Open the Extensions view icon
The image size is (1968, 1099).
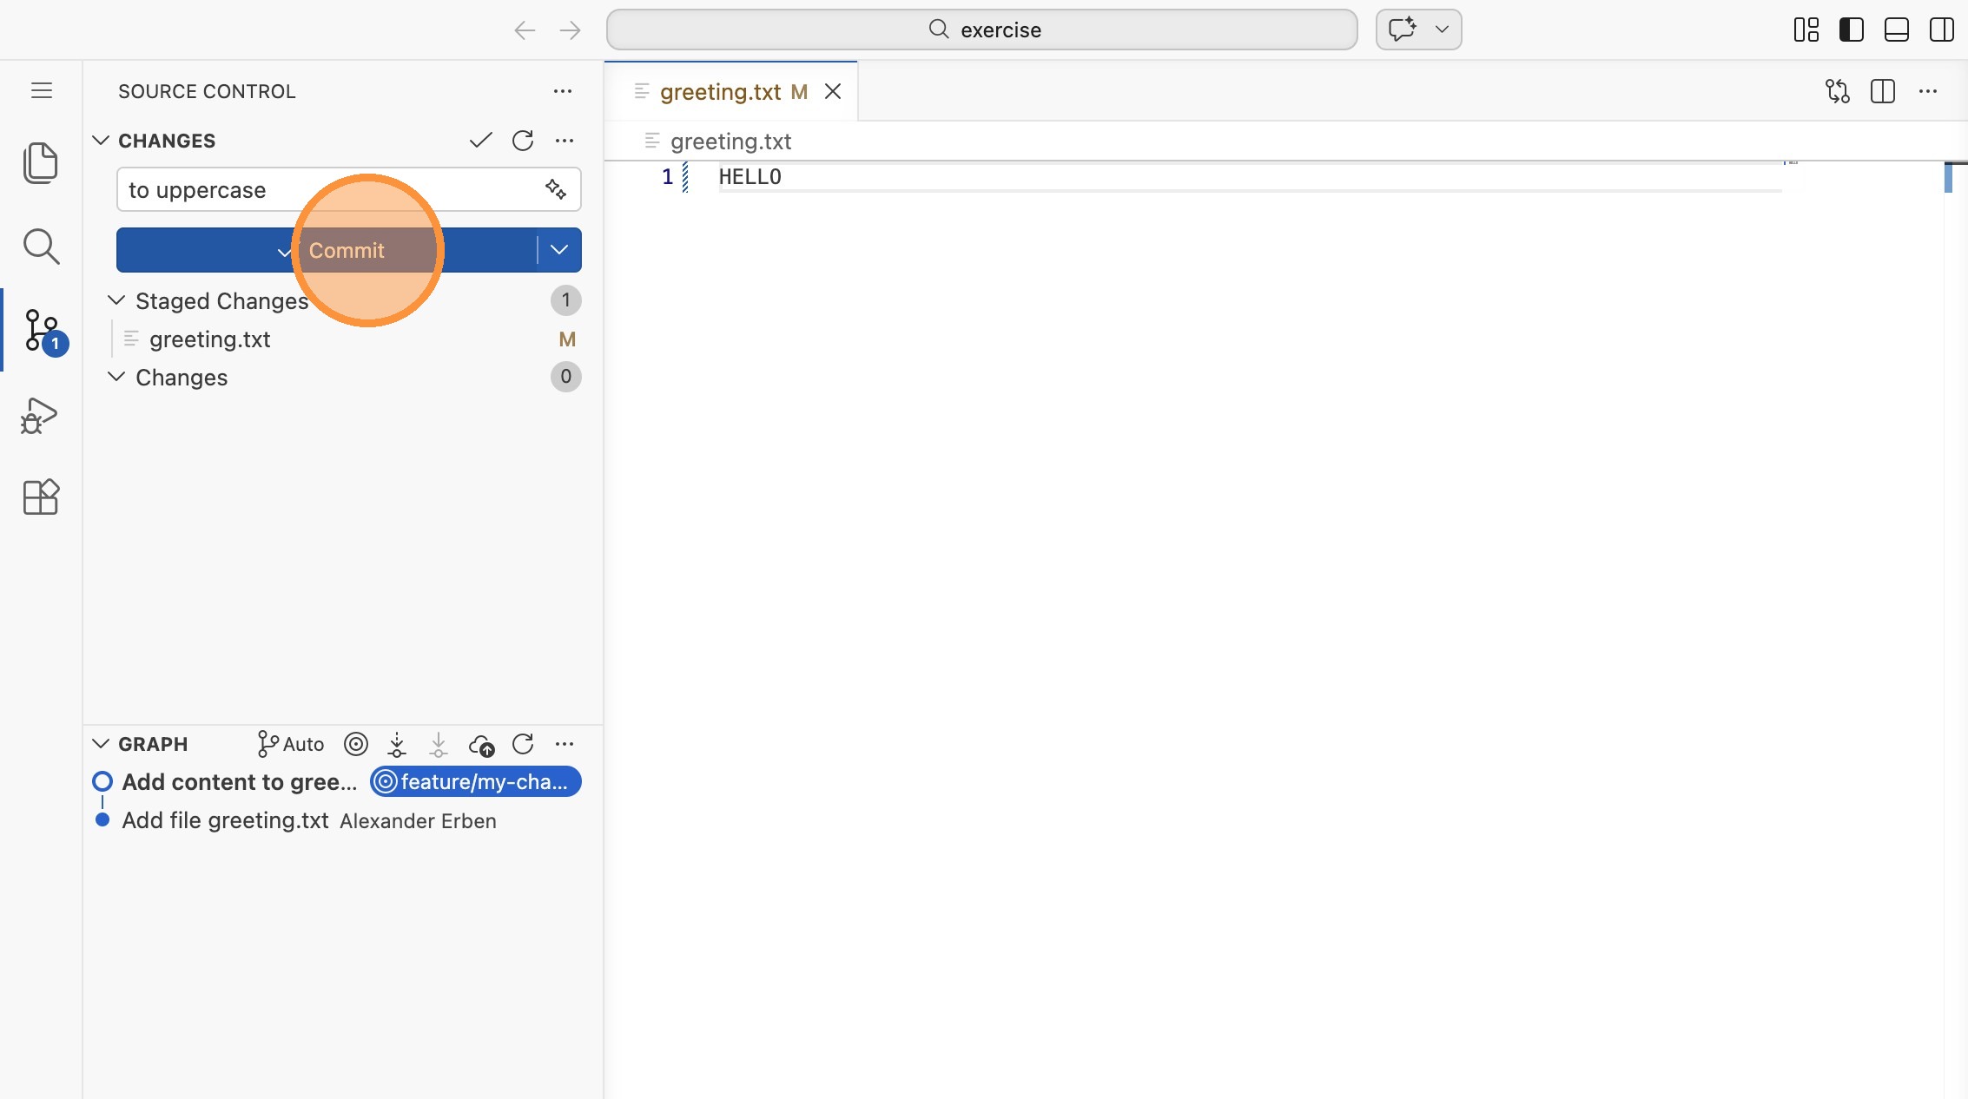40,497
